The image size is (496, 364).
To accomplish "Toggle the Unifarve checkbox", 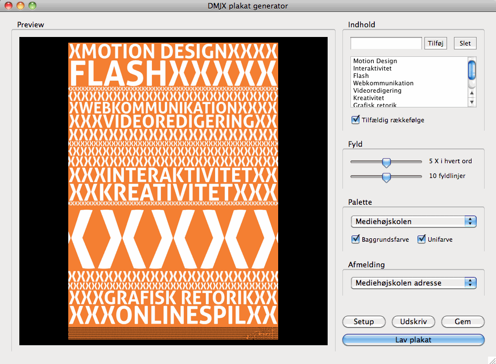I will [x=421, y=239].
